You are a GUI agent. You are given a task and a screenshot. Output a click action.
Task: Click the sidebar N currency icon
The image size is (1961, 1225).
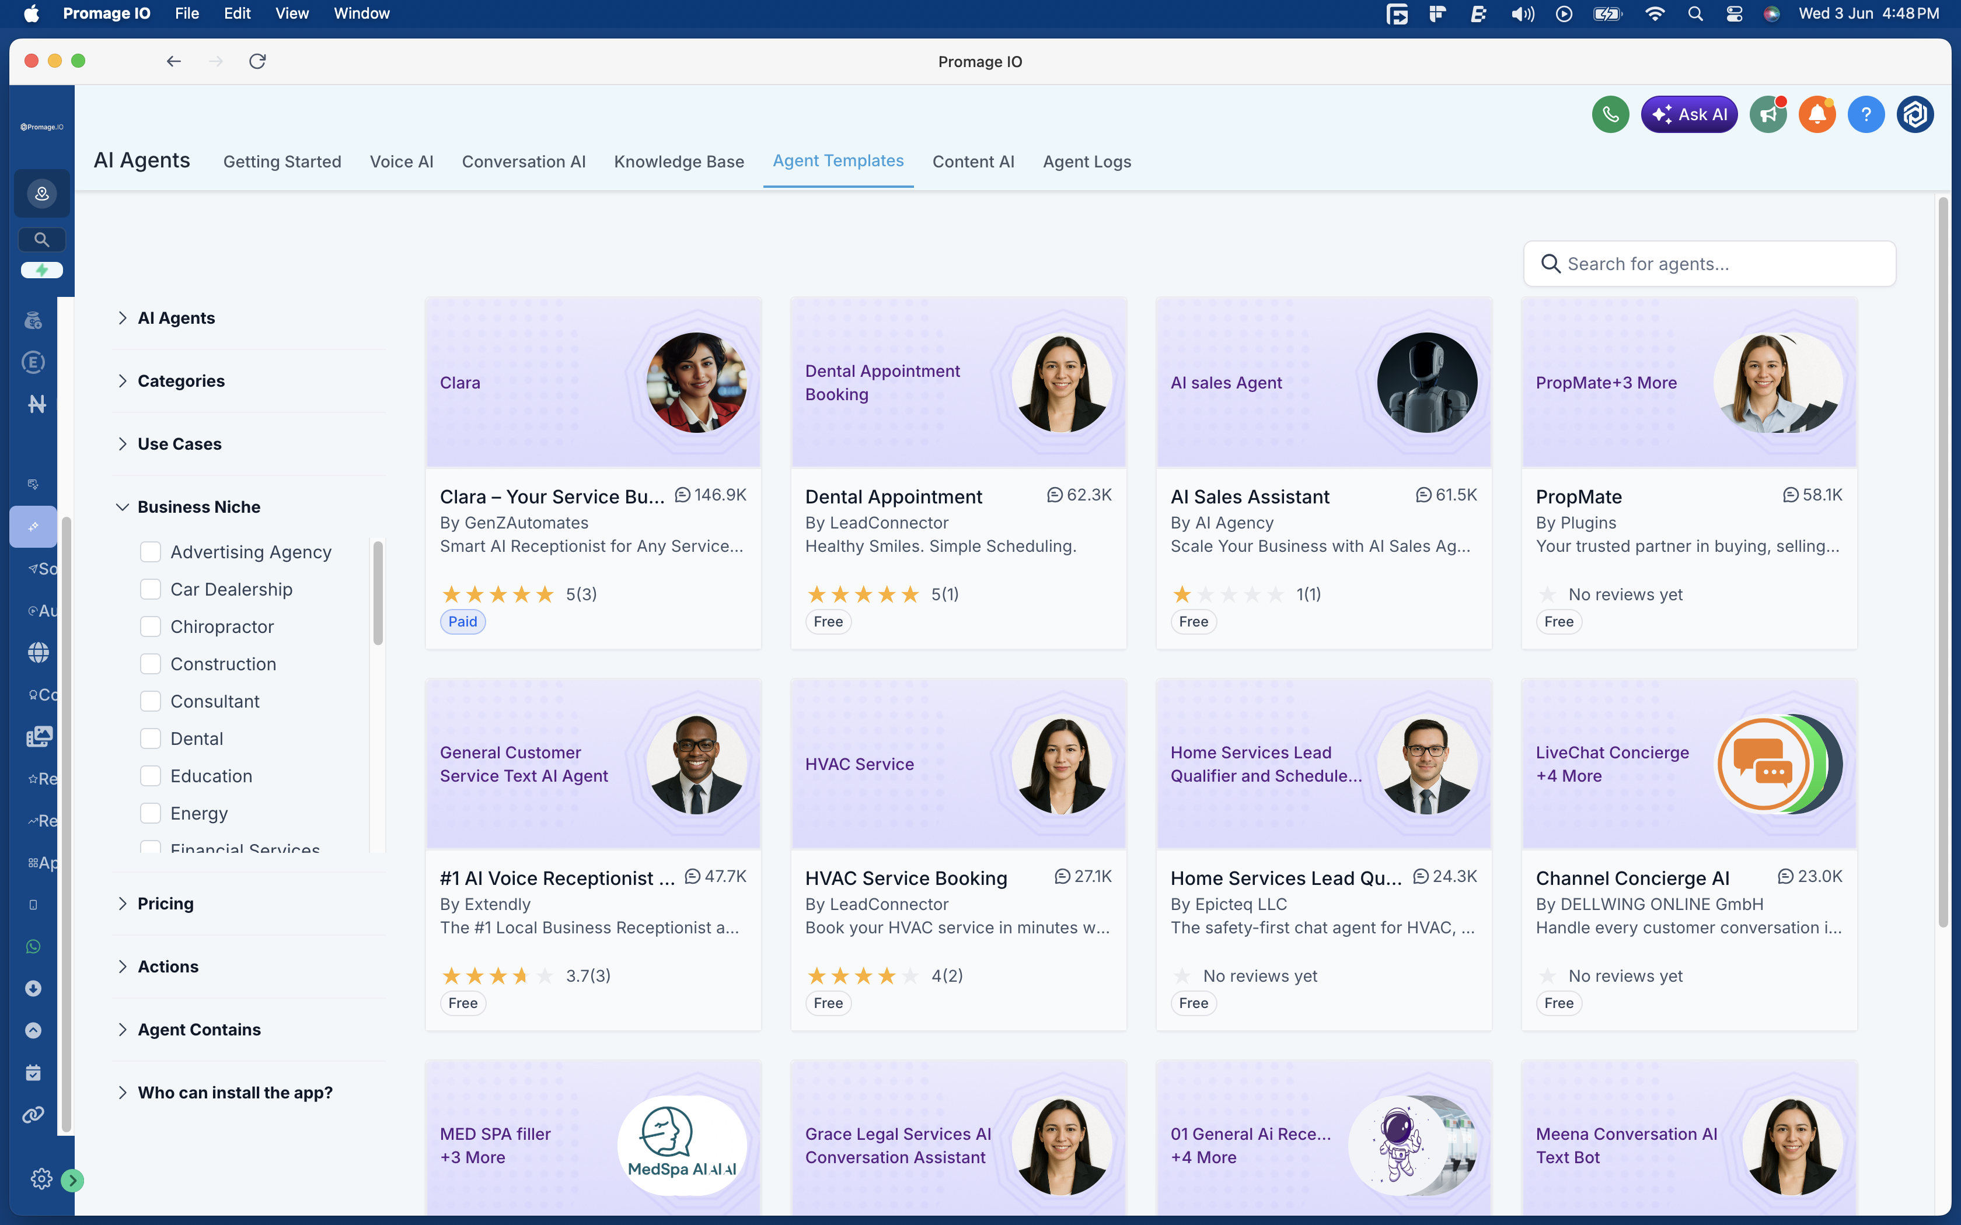(36, 404)
